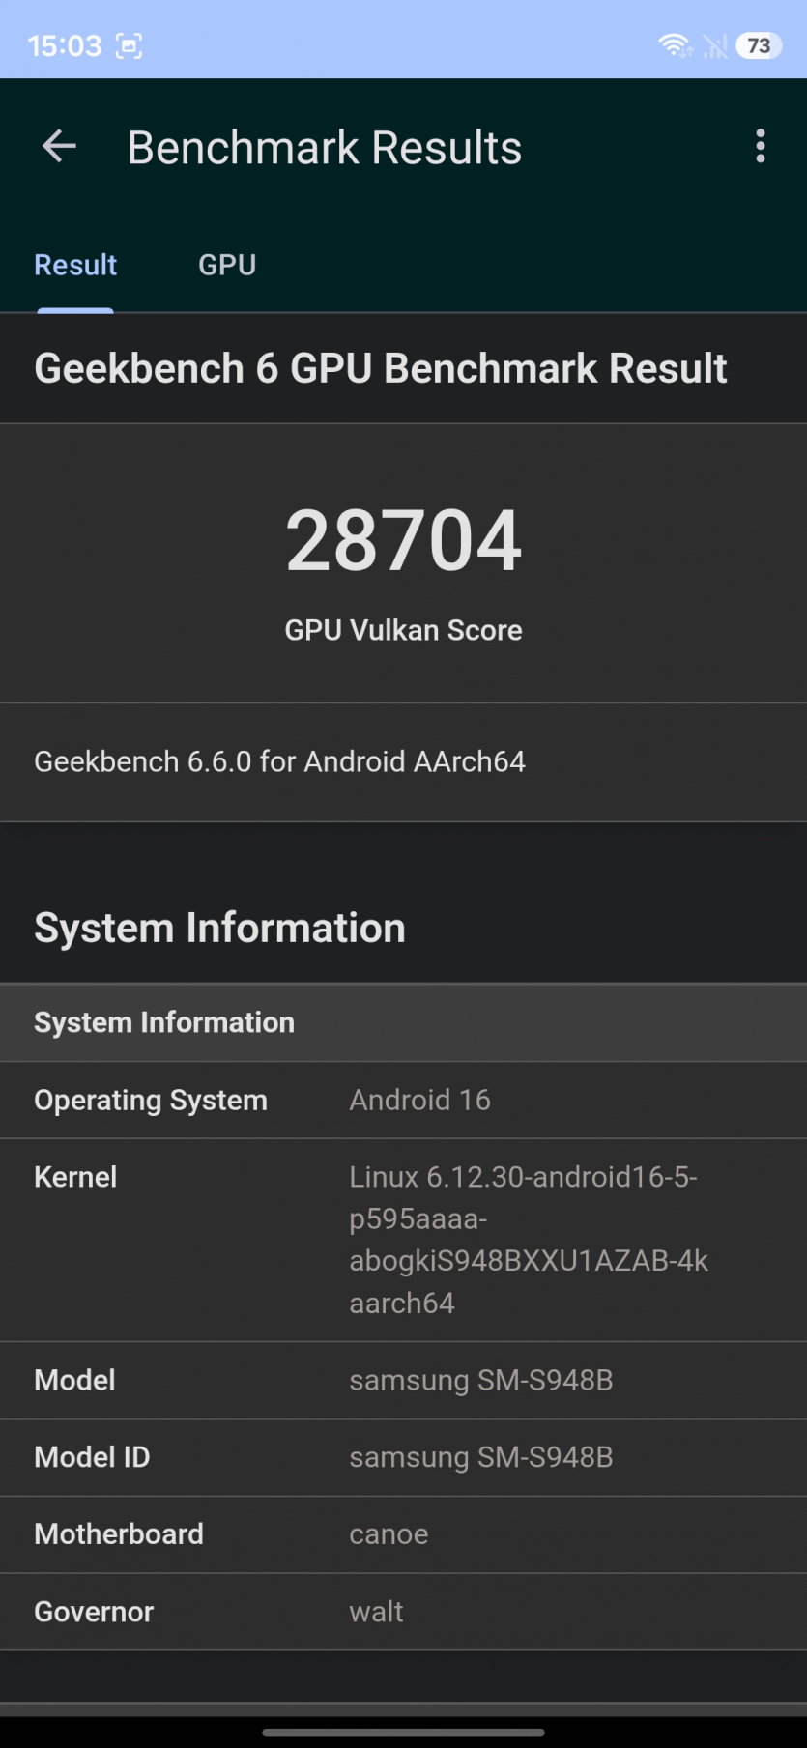Select the Operating System Android 16 row

[403, 1101]
